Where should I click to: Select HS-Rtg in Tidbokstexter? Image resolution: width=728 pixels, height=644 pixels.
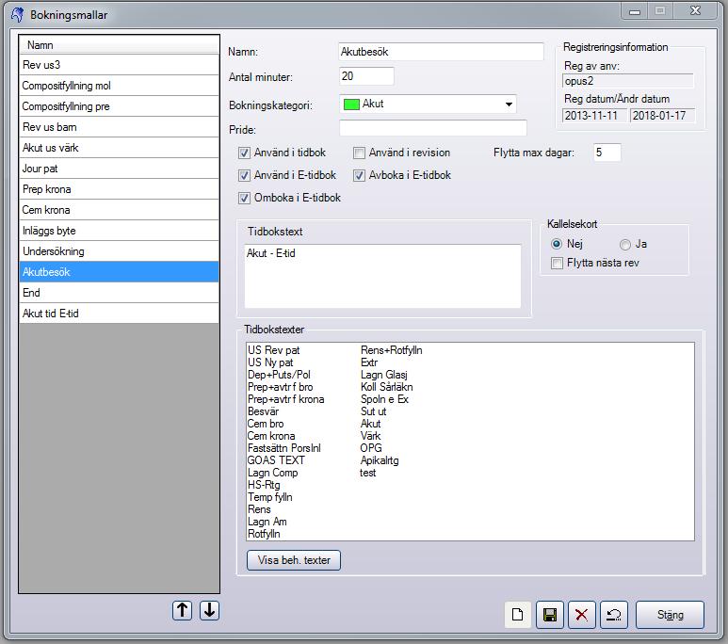pyautogui.click(x=264, y=485)
